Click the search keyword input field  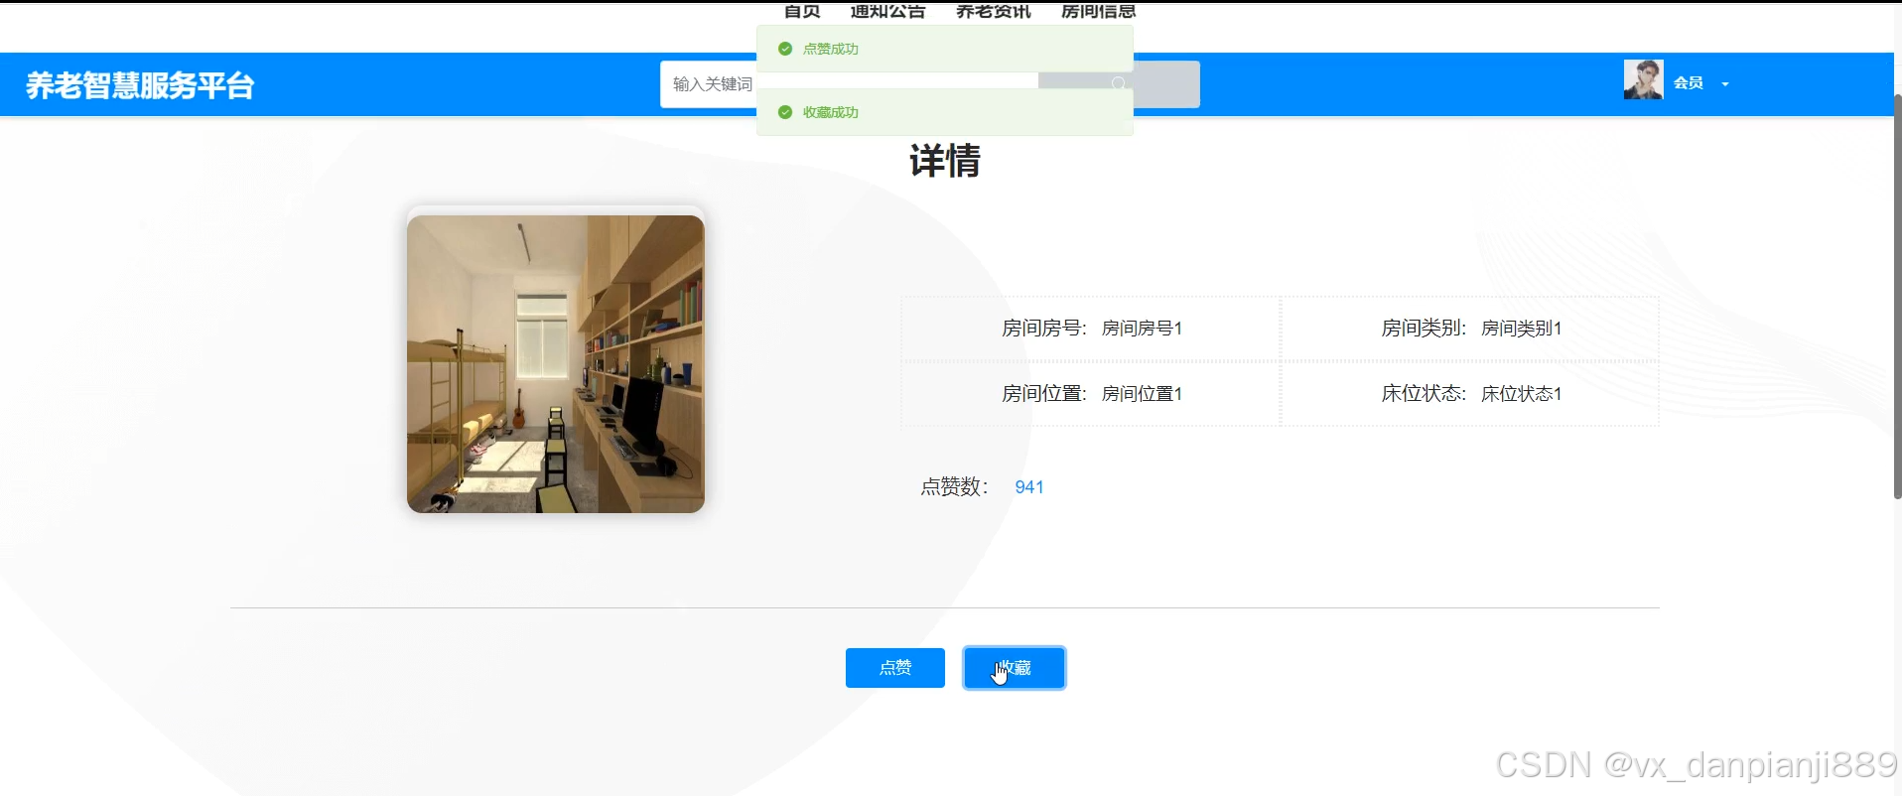tap(849, 84)
